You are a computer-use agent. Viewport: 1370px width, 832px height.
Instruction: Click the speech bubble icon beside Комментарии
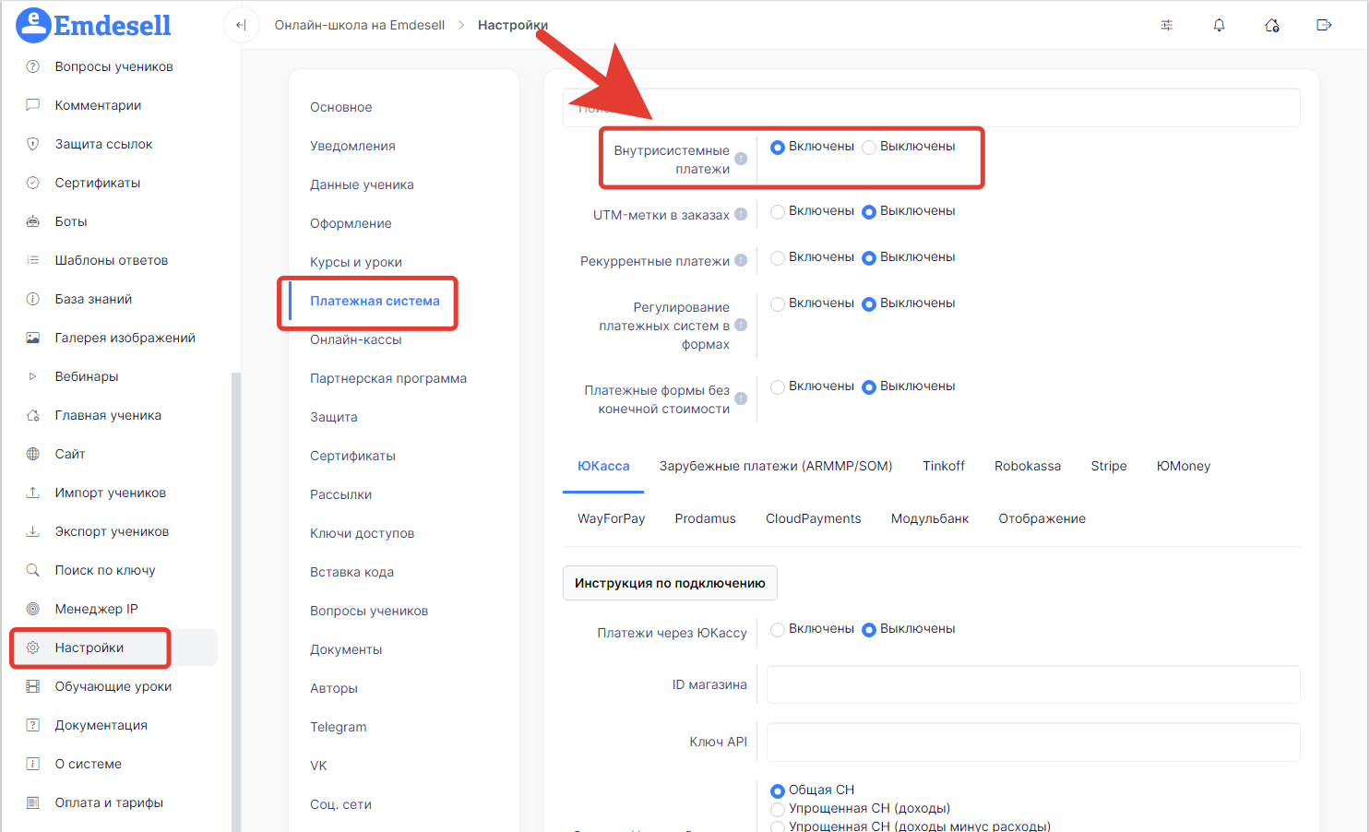click(33, 105)
